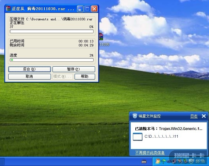Click the green umbrella Rising tray icon
Viewport: 209px width, 166px height.
click(163, 161)
